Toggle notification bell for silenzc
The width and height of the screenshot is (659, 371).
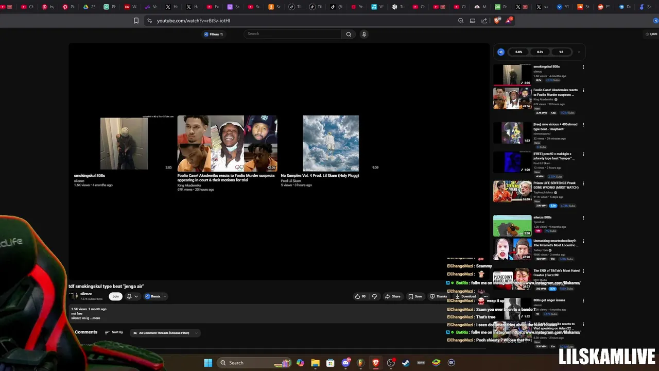[x=129, y=296]
